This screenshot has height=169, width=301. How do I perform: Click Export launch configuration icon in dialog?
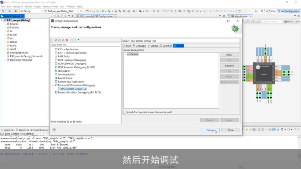click(x=60, y=40)
